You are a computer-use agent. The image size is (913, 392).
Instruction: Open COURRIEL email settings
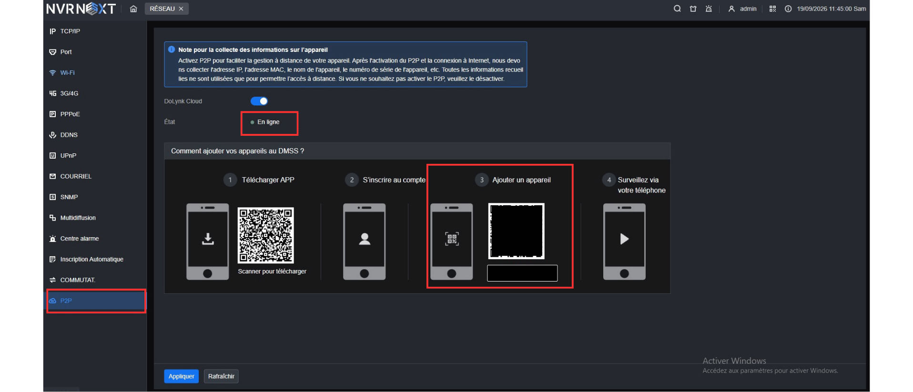95,176
